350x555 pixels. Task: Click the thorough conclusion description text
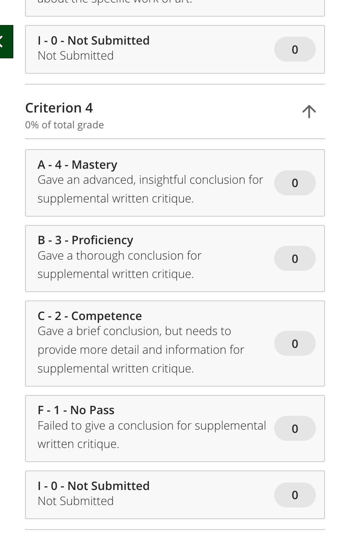[x=120, y=265]
